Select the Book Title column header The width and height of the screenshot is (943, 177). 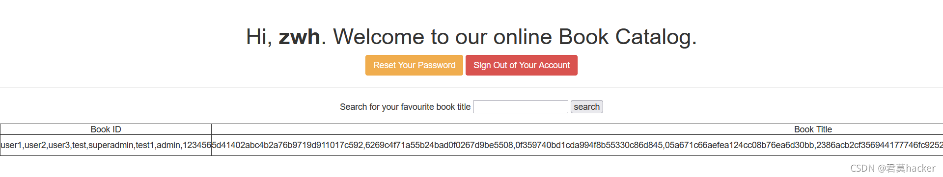pos(813,129)
